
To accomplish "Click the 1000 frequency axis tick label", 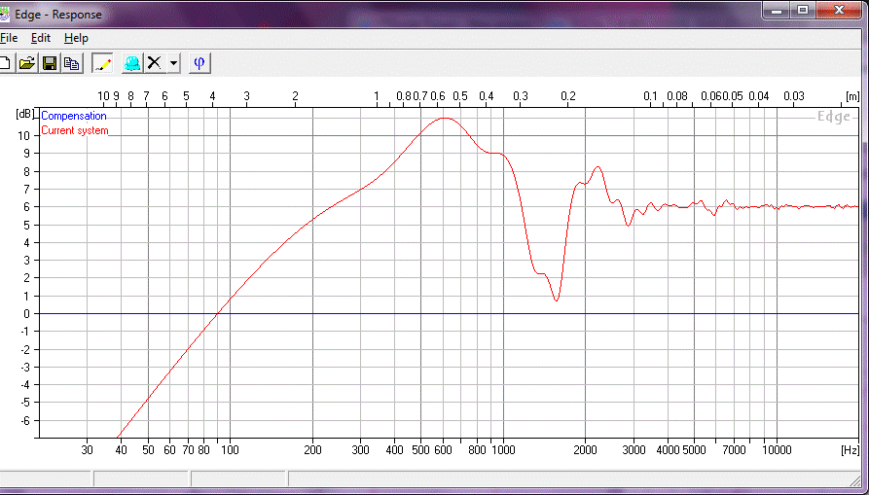I will tap(503, 450).
